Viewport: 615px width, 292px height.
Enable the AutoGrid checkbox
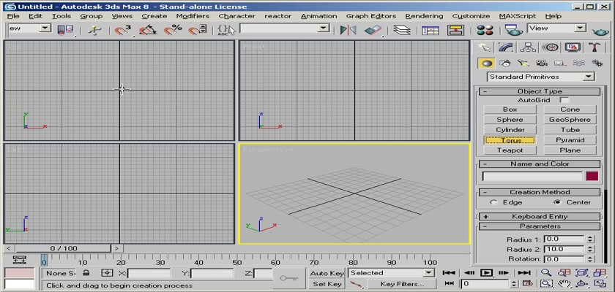click(x=564, y=99)
